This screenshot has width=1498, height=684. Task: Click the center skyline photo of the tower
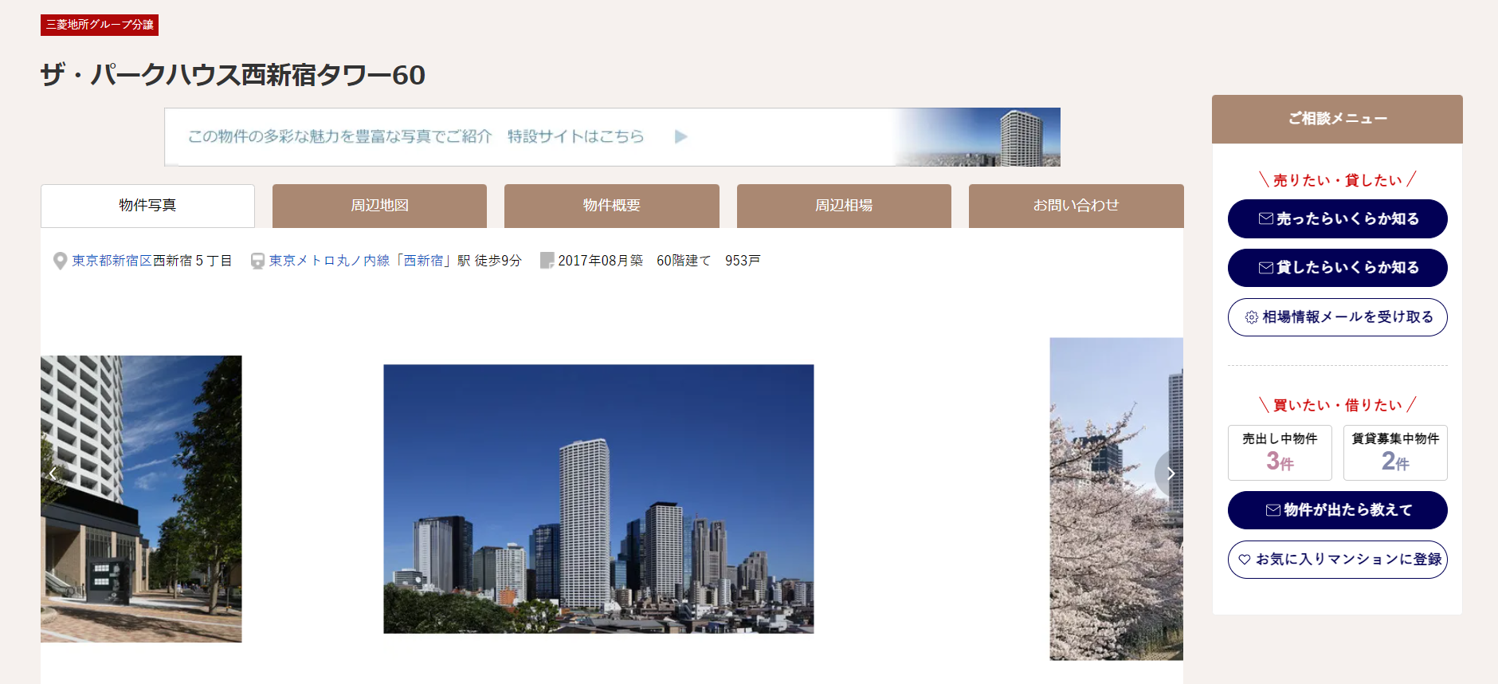coord(598,499)
